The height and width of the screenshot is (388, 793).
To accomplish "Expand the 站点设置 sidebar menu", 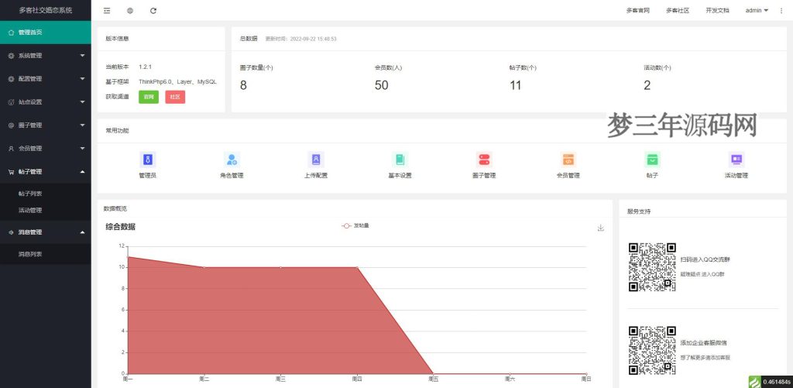I will pos(46,102).
